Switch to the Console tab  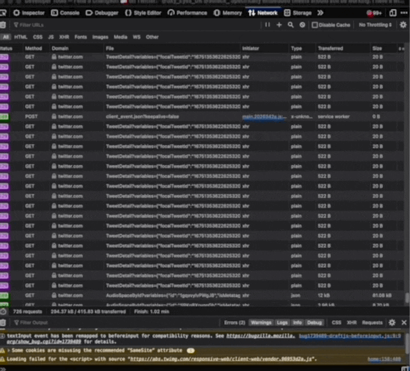(65, 13)
